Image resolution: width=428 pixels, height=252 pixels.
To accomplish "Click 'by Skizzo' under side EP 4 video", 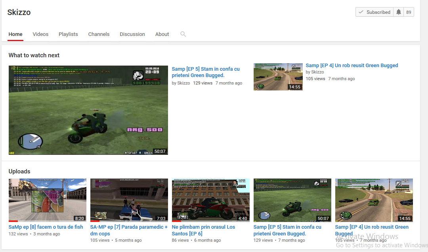I will (315, 72).
